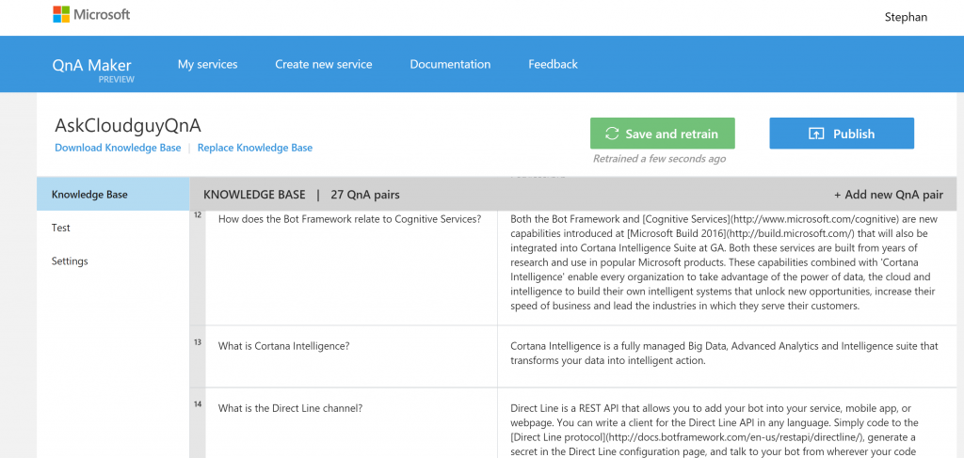
Task: Click the publish upload icon
Action: tap(816, 134)
